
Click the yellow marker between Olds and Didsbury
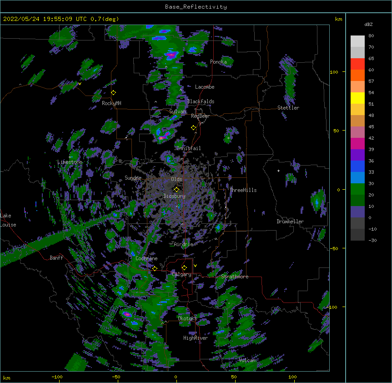pyautogui.click(x=176, y=189)
